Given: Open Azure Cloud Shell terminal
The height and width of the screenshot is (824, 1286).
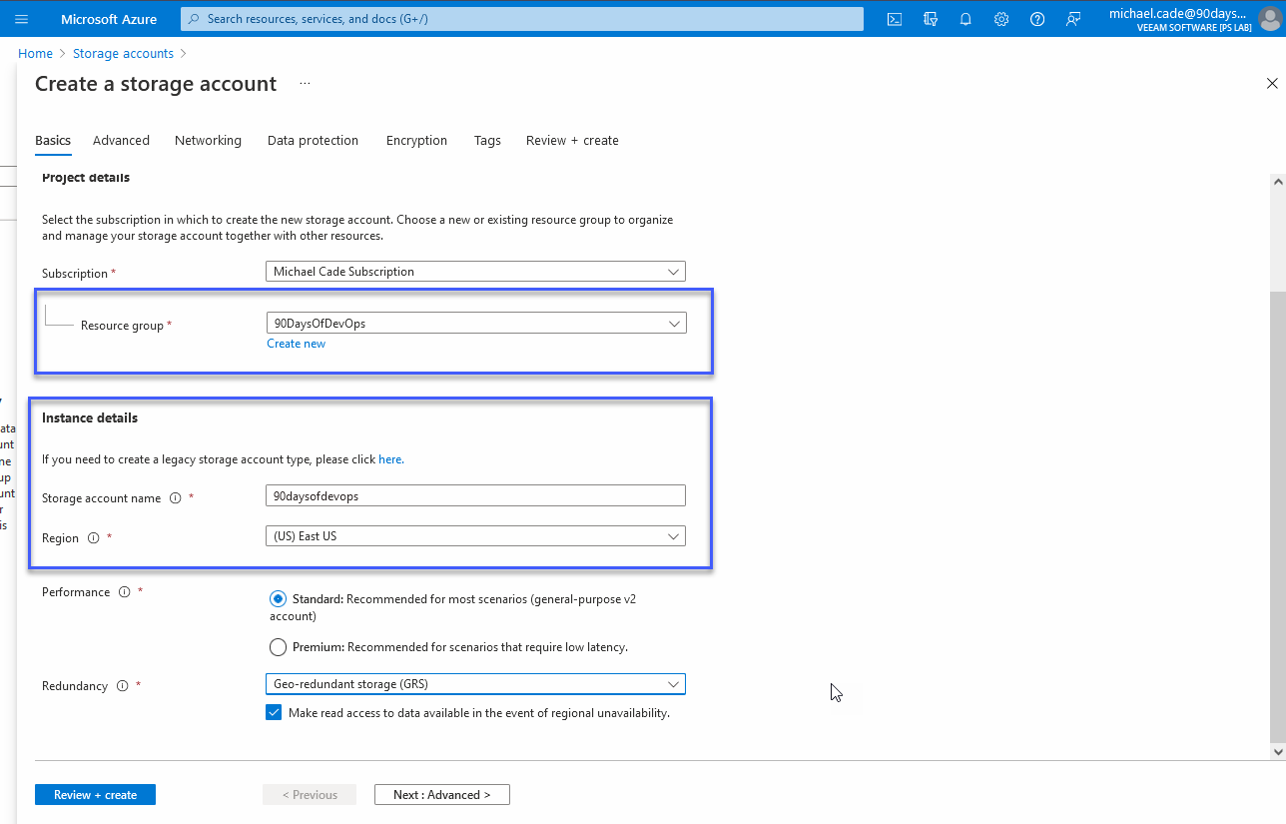Looking at the screenshot, I should [895, 18].
